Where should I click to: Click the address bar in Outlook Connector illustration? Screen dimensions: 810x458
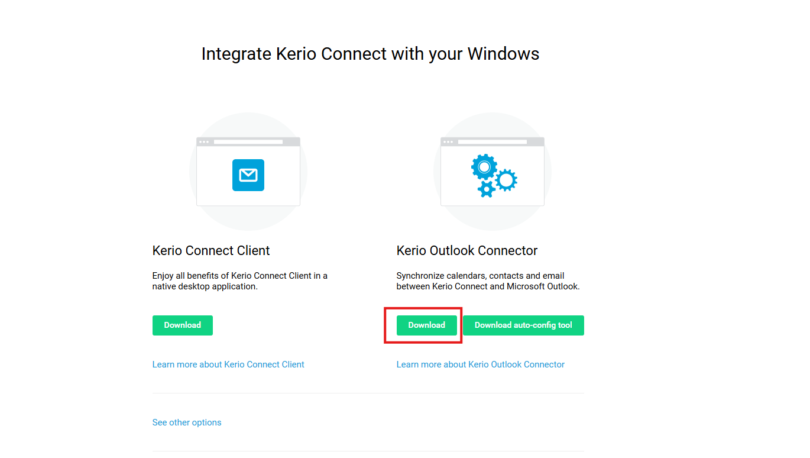[x=493, y=142]
